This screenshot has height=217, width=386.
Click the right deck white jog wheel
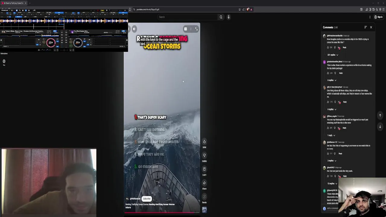78,42
